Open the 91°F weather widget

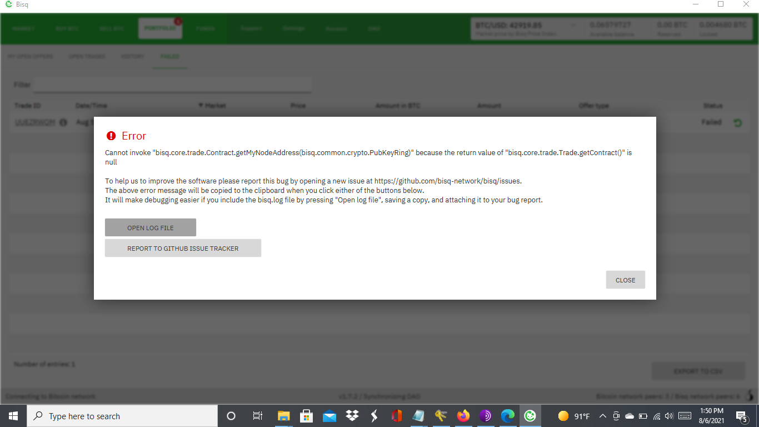pyautogui.click(x=574, y=416)
